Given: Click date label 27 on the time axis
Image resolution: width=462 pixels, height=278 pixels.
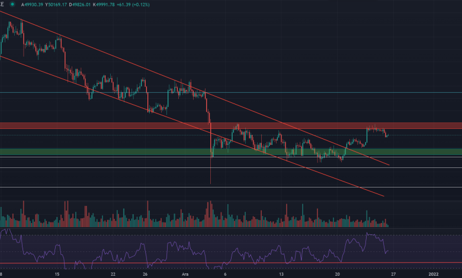Looking at the screenshot, I should [393, 274].
